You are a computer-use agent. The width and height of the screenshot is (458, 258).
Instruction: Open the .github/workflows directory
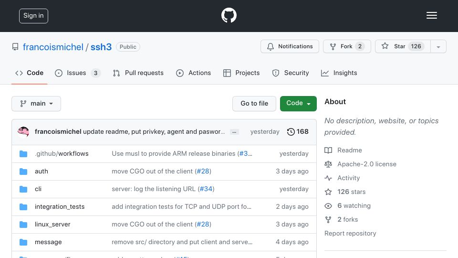(62, 153)
